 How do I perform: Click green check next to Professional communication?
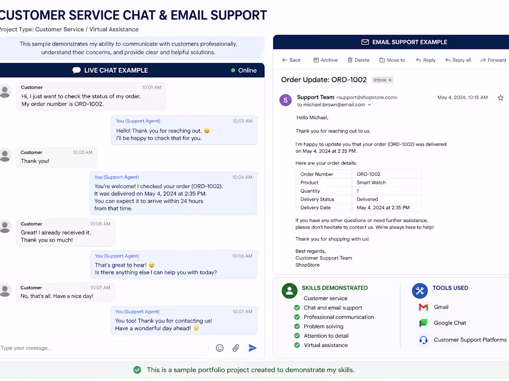coord(297,317)
